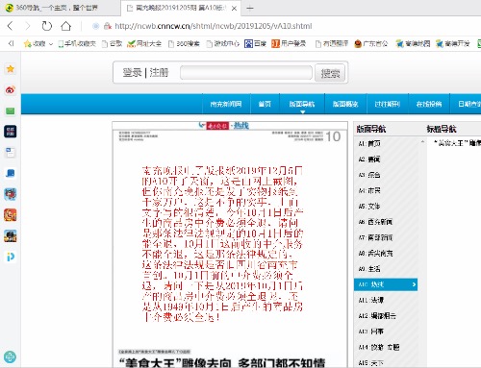
Task: Select page A3 综合 in the list
Action: (386, 175)
